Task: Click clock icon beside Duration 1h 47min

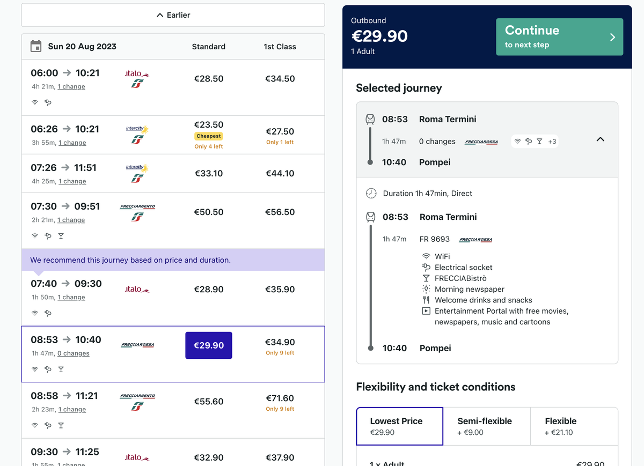Action: 371,193
